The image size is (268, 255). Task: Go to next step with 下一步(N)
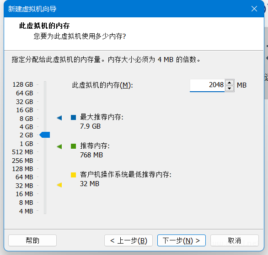tap(182, 240)
